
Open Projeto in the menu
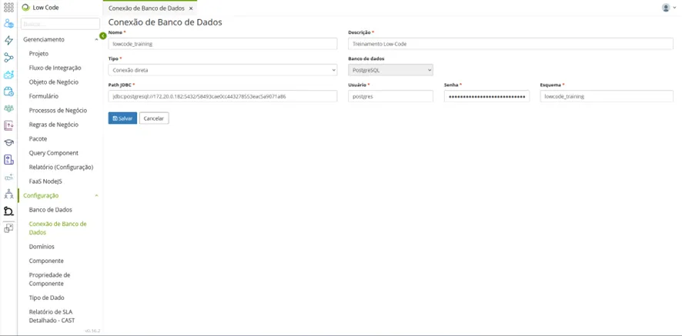(38, 54)
